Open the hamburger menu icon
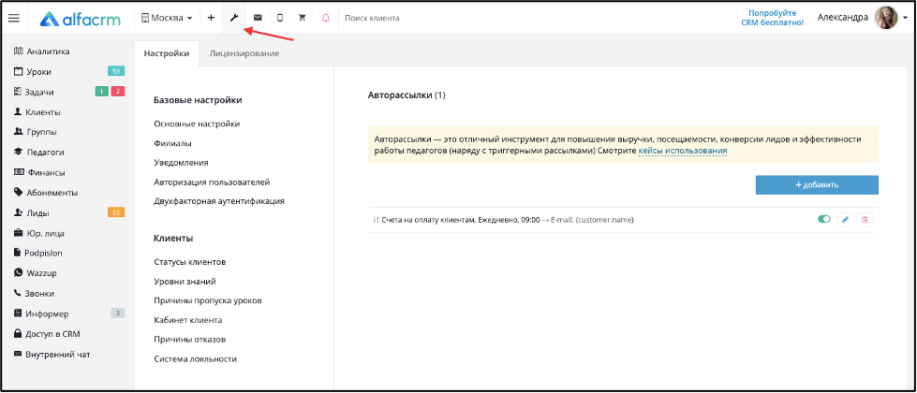Screen dimensions: 917x393 (14, 18)
